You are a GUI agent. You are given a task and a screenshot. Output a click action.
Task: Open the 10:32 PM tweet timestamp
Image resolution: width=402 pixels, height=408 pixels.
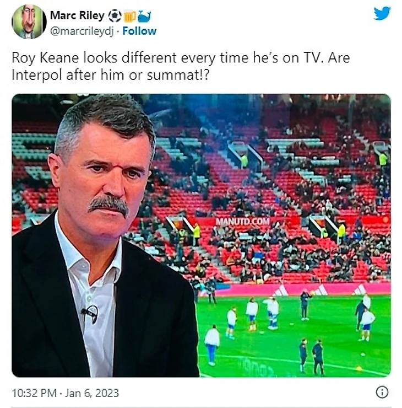[34, 393]
